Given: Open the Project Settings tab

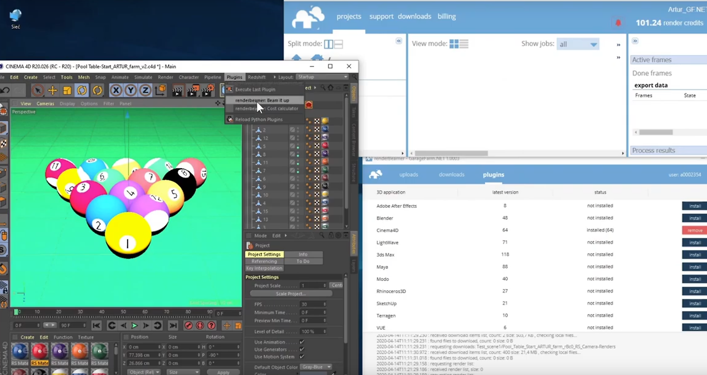Looking at the screenshot, I should 264,254.
